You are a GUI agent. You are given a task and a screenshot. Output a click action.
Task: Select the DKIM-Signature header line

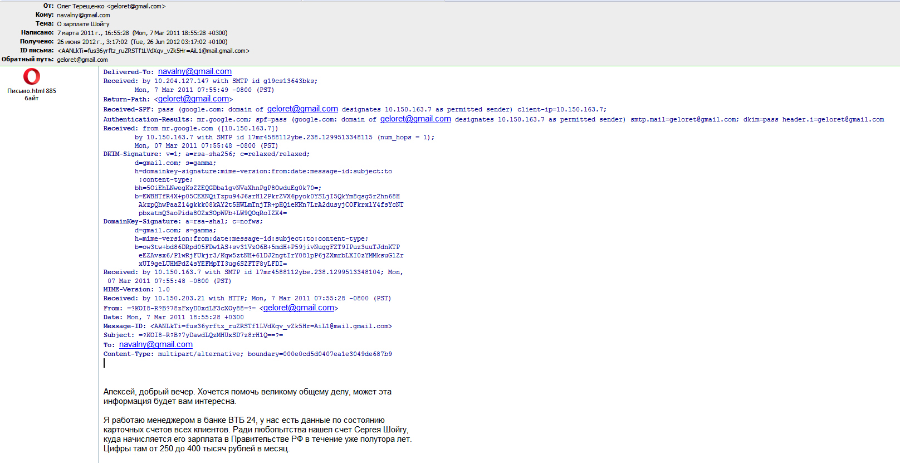pos(207,154)
